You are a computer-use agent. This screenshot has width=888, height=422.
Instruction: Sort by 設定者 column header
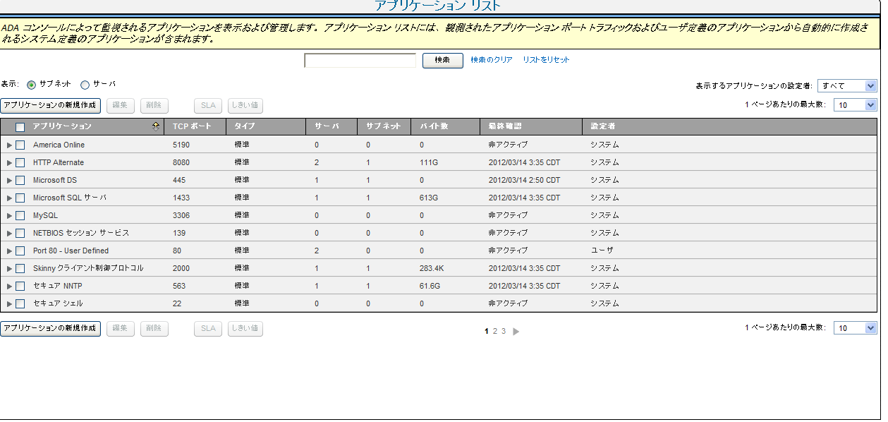(x=603, y=126)
